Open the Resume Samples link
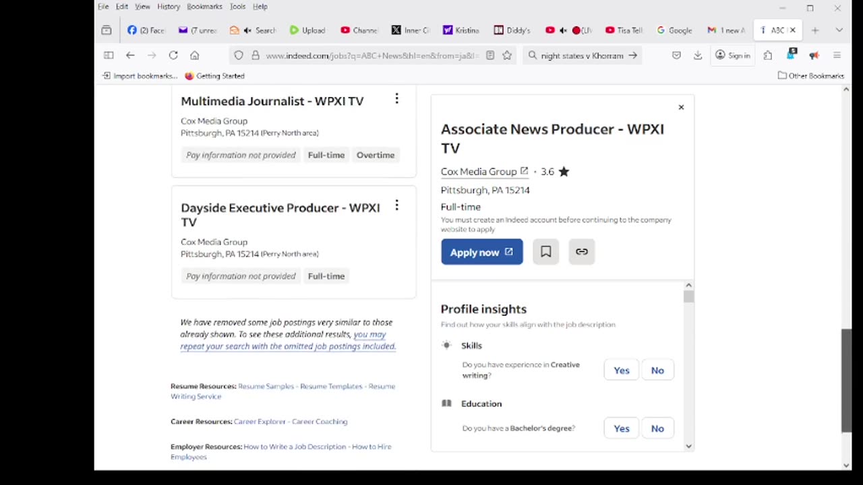 [266, 387]
